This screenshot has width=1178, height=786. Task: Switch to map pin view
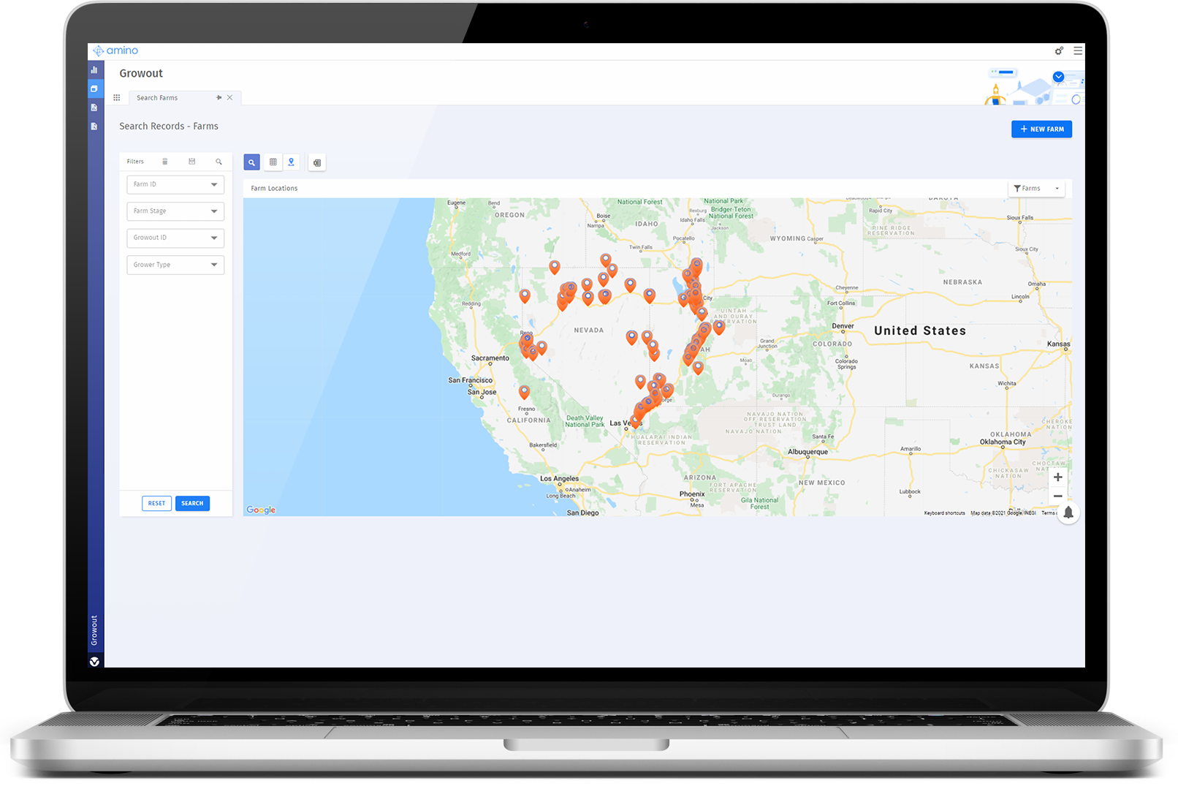291,162
